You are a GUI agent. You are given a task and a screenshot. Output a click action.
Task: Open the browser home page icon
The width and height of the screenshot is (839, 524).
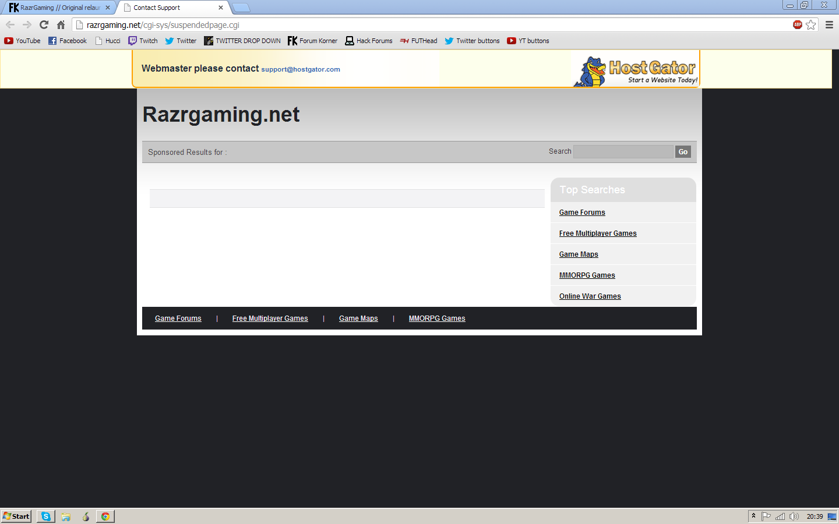pos(61,24)
